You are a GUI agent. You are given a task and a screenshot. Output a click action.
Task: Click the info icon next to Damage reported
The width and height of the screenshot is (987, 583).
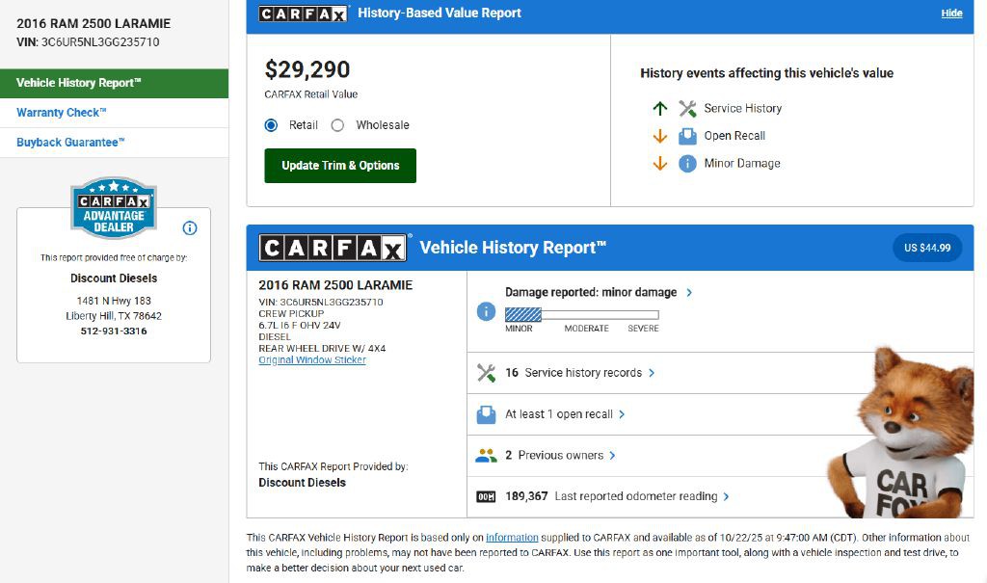486,311
